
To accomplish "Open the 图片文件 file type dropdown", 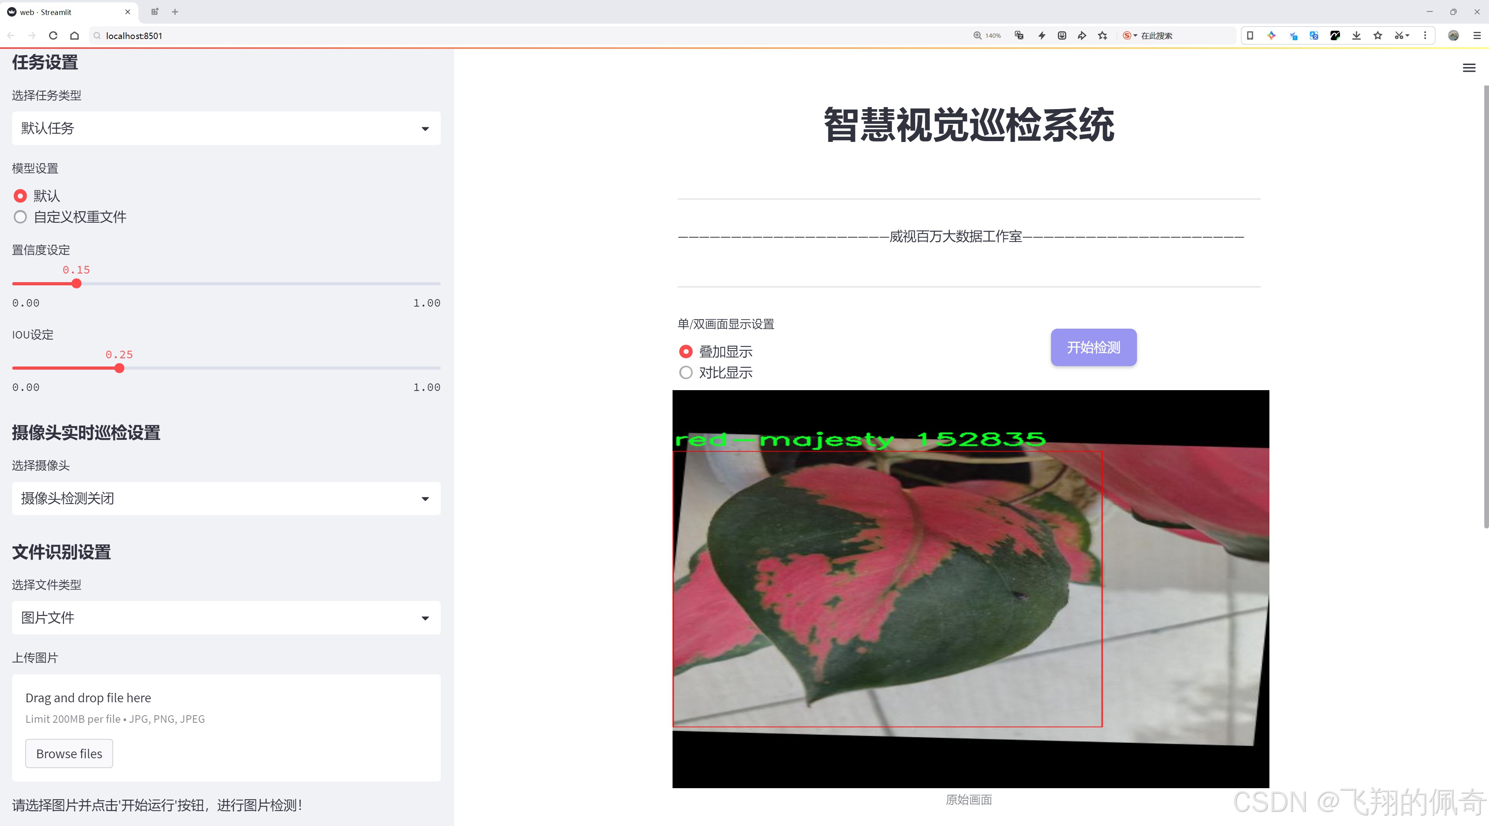I will 225,618.
